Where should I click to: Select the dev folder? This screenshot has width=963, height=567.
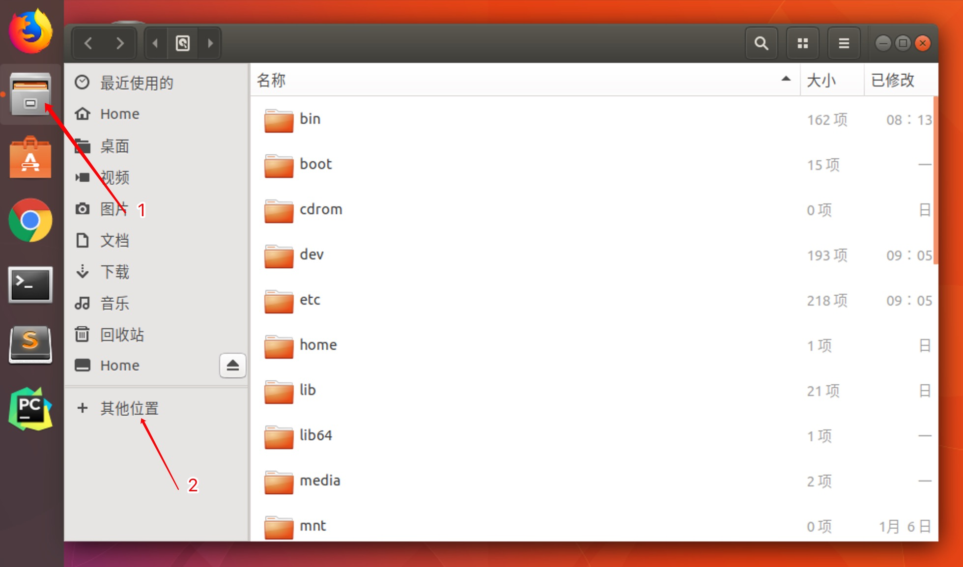coord(592,255)
